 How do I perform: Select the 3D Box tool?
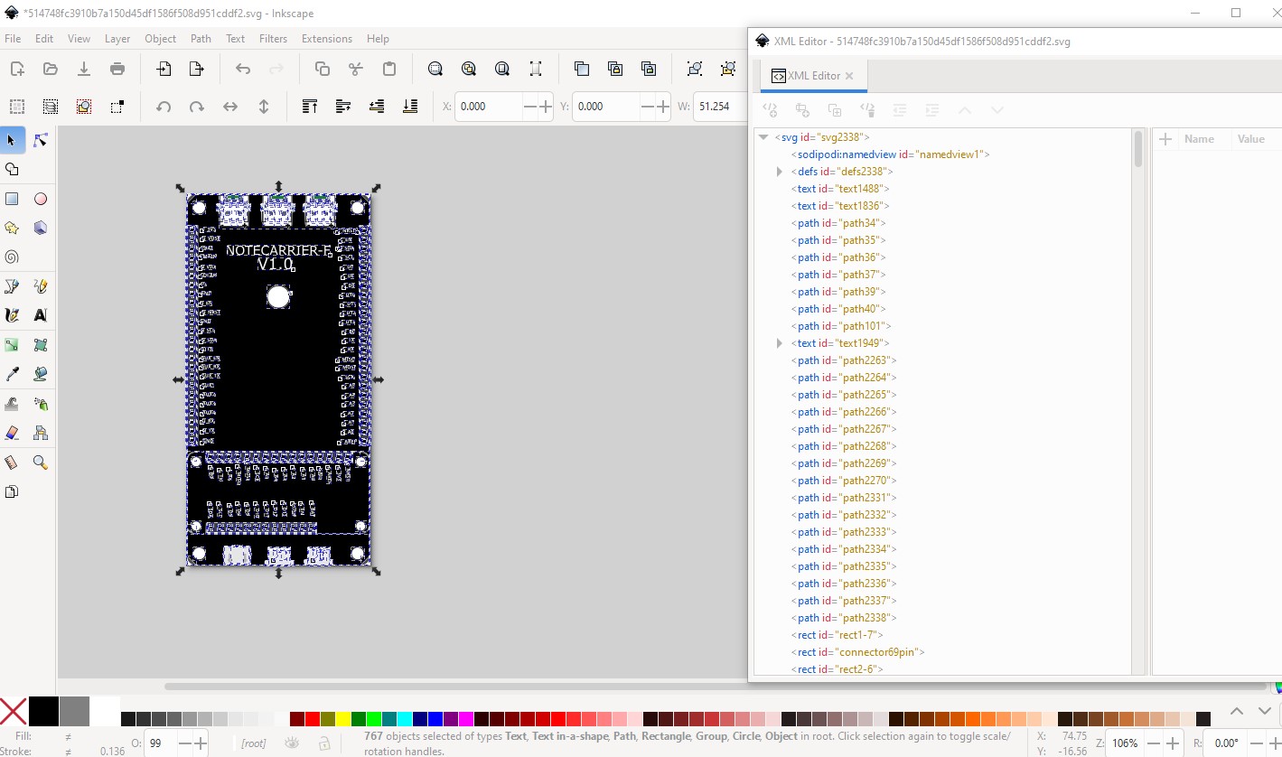point(41,228)
